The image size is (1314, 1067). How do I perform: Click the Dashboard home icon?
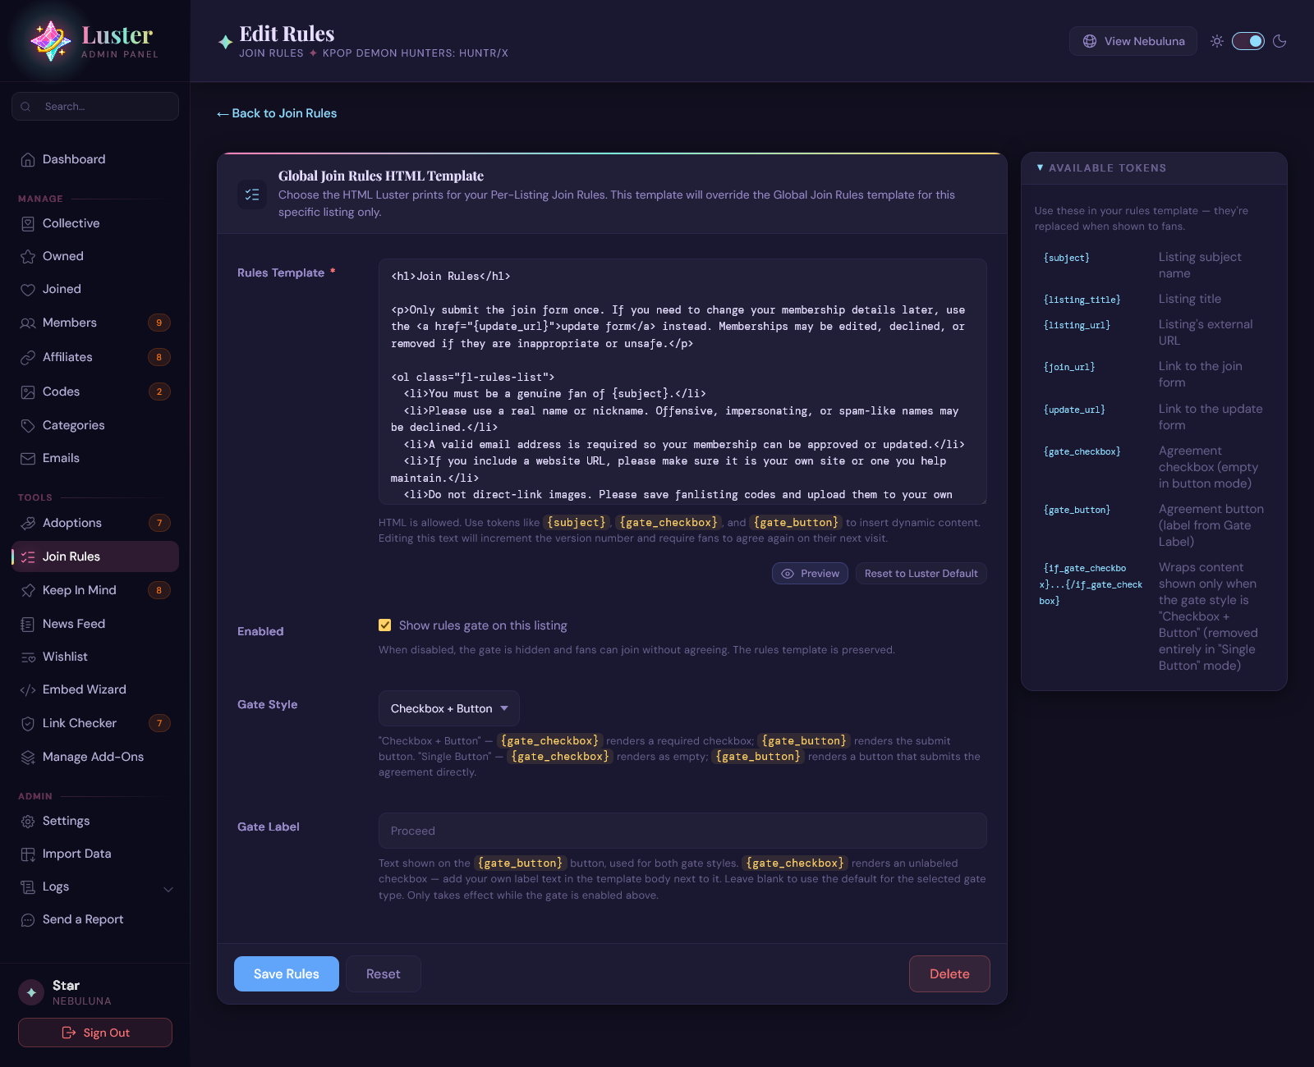pyautogui.click(x=28, y=159)
